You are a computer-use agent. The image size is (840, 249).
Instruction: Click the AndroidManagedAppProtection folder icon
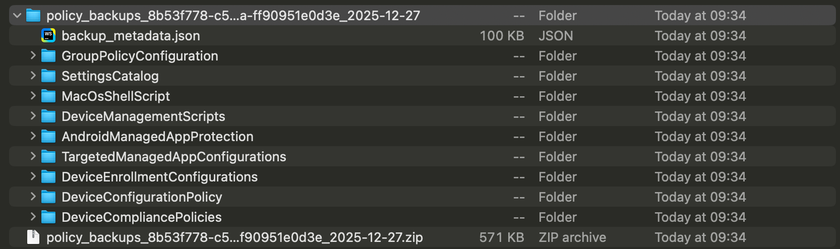[x=48, y=136]
